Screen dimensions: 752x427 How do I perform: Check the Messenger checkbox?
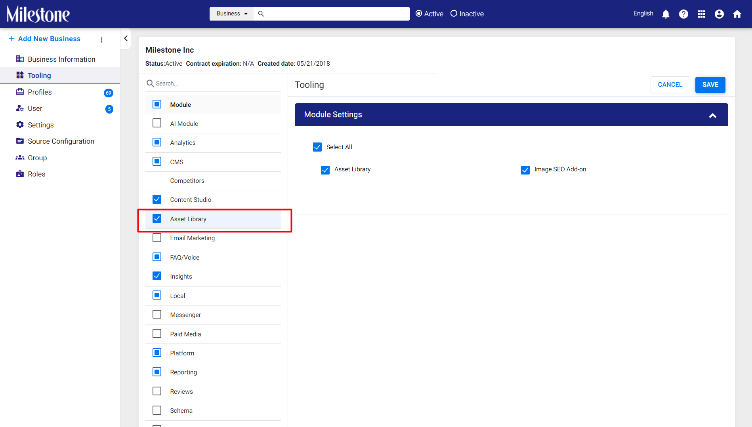(x=157, y=314)
